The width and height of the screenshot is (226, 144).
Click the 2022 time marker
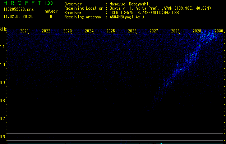click(46, 31)
